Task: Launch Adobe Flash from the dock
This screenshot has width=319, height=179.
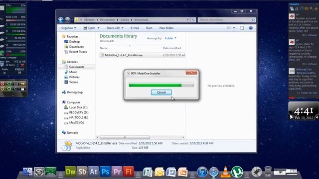Action: 129,172
